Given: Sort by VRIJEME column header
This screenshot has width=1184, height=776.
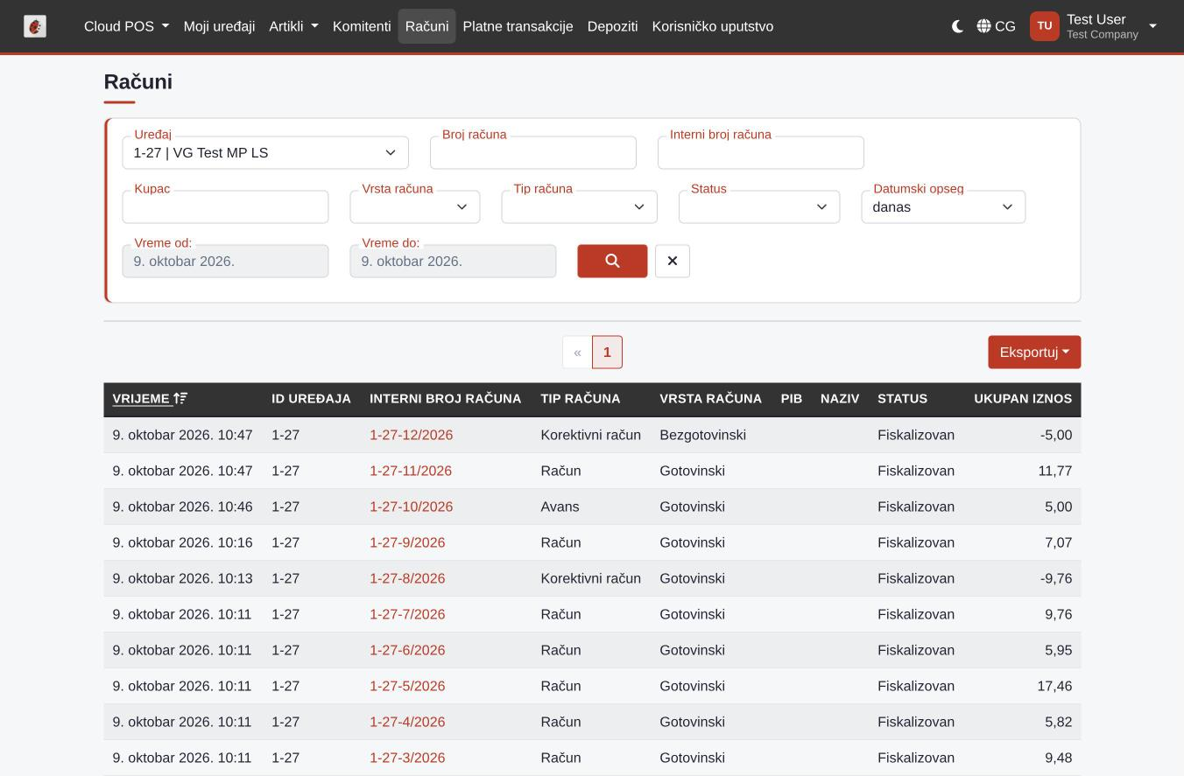Looking at the screenshot, I should (150, 399).
